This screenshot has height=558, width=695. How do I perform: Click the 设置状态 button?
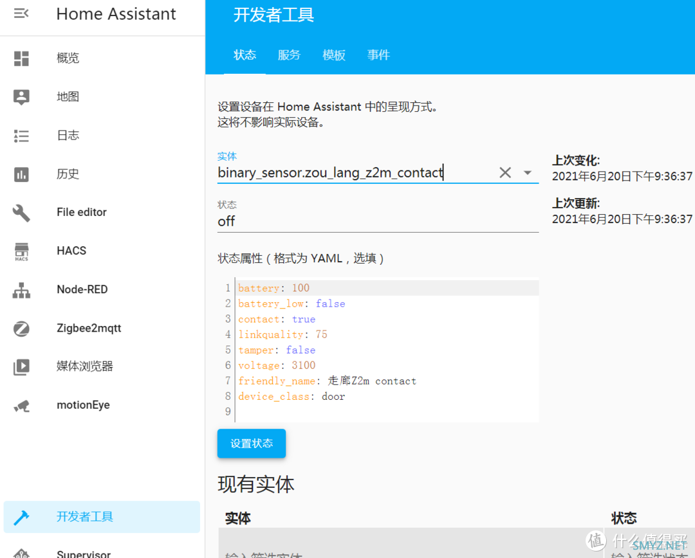point(252,444)
